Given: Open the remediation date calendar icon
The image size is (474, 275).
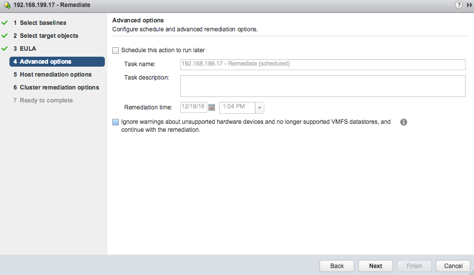Looking at the screenshot, I should (212, 107).
